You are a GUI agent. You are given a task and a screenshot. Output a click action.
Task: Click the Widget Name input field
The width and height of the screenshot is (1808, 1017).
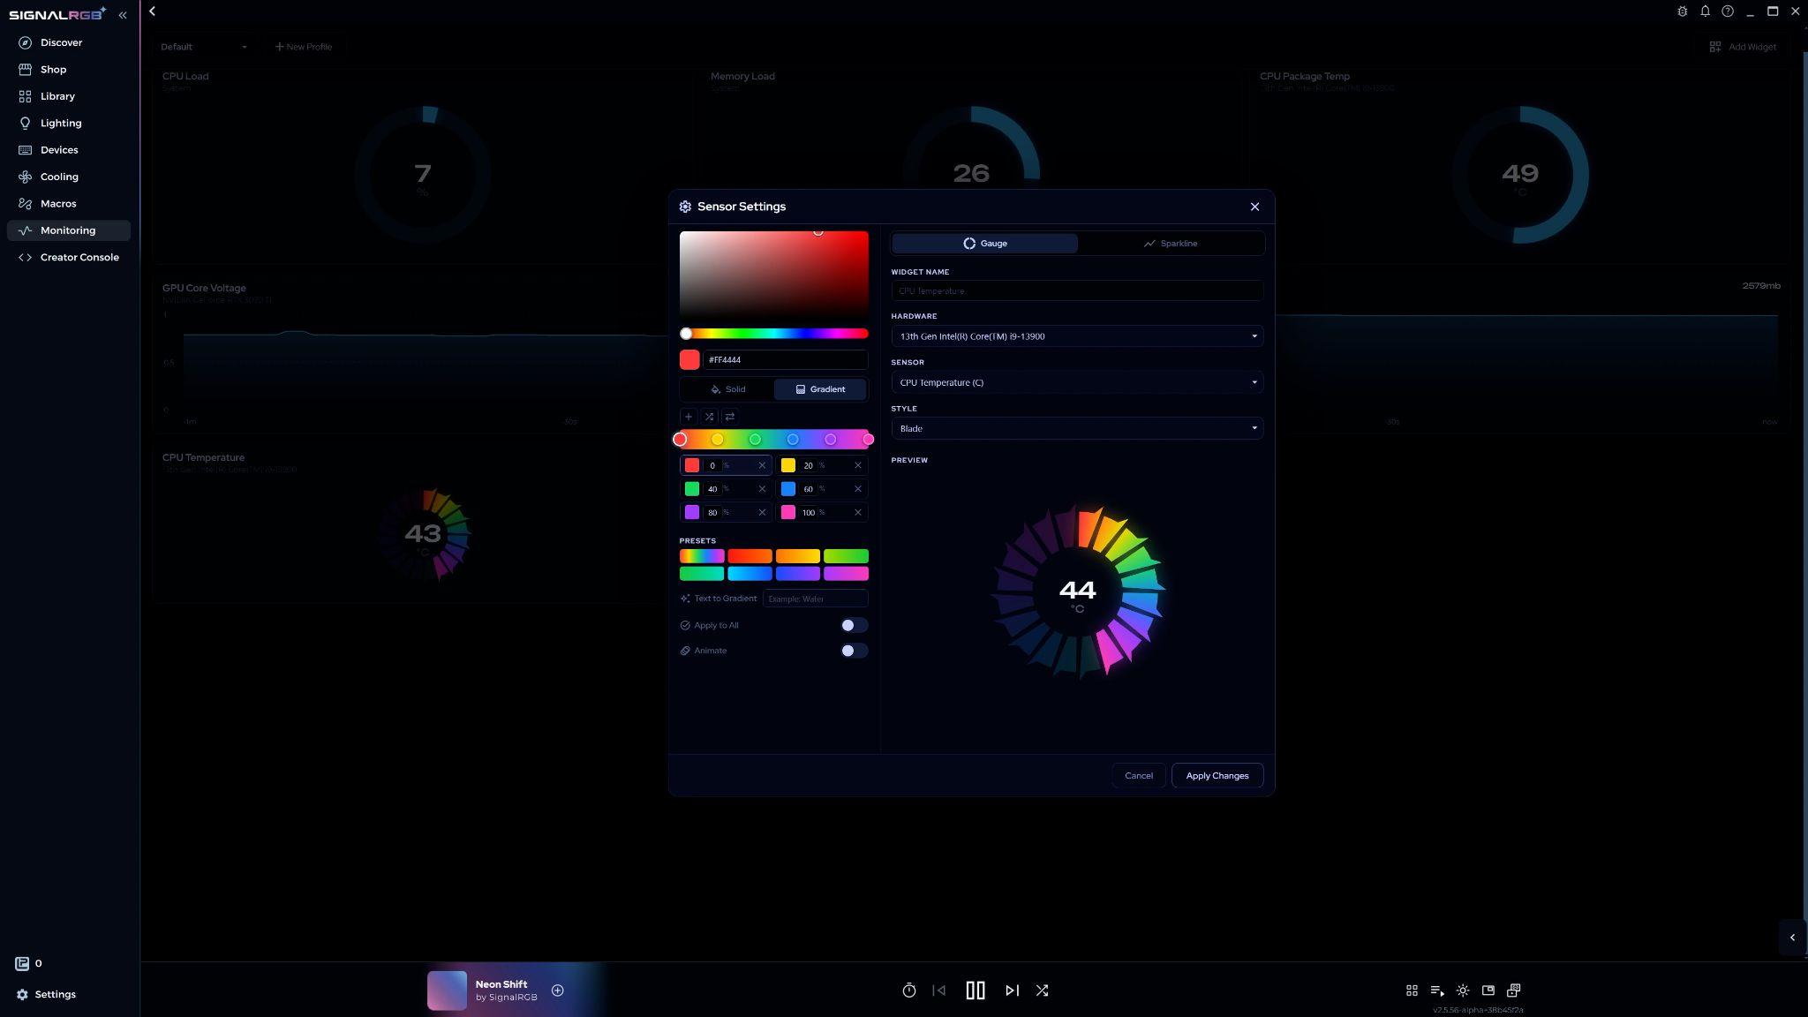click(1077, 290)
